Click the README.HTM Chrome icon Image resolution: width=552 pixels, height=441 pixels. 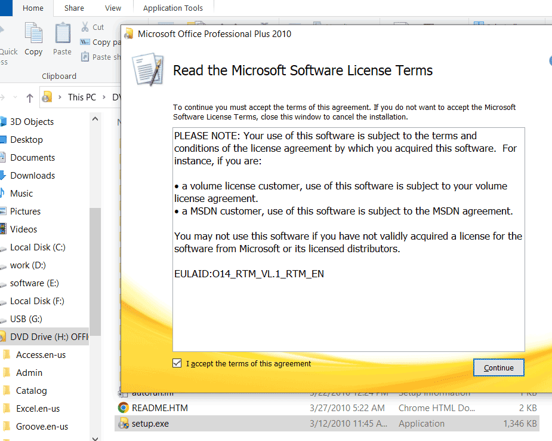[x=123, y=408]
